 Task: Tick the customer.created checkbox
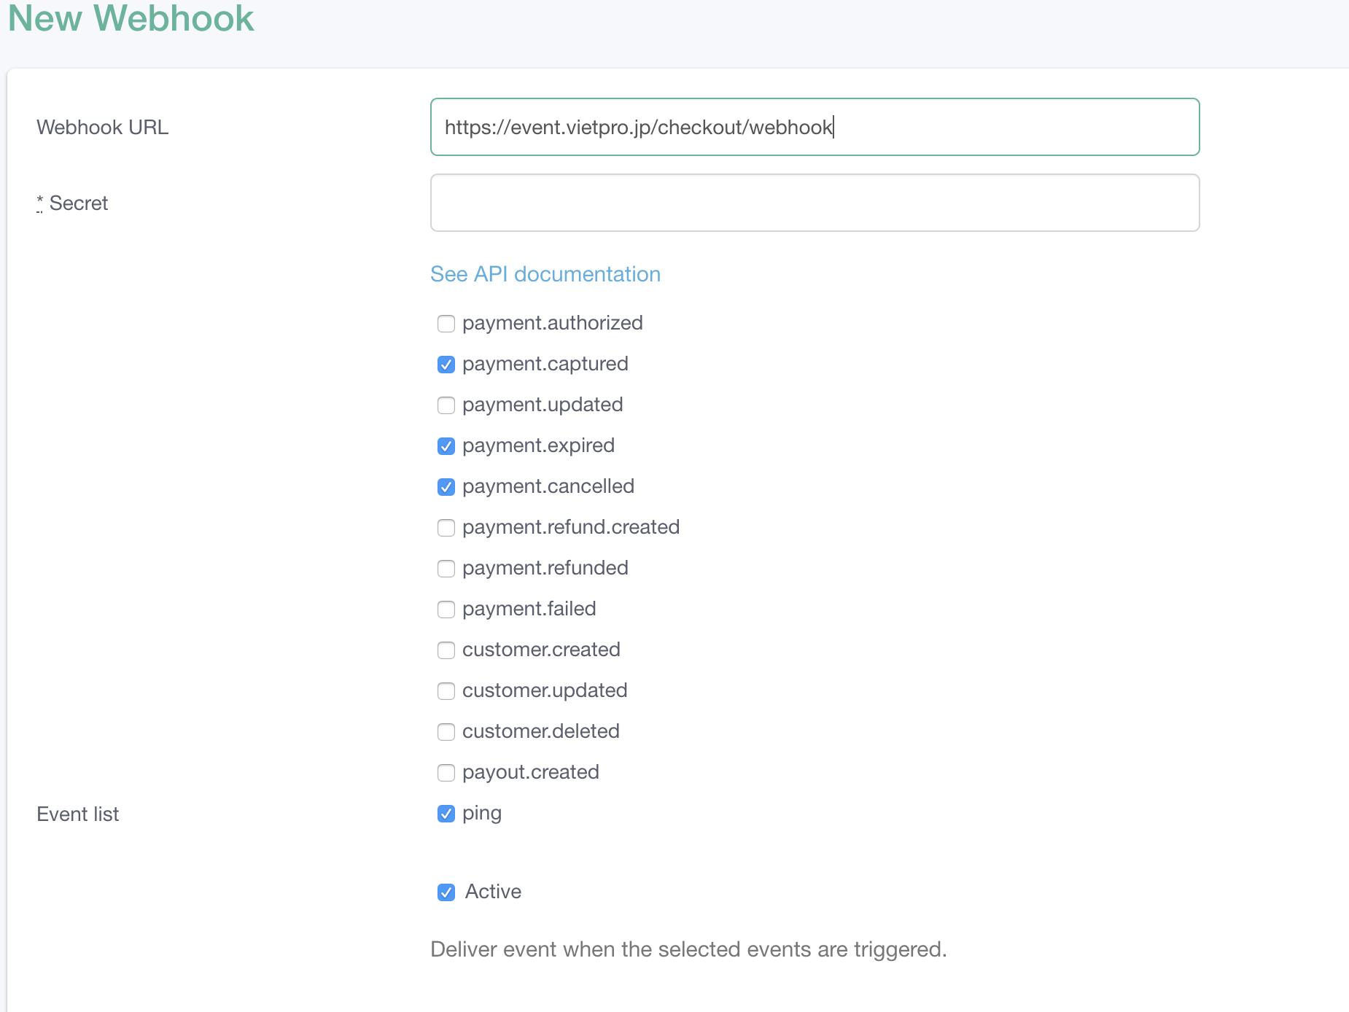click(446, 650)
